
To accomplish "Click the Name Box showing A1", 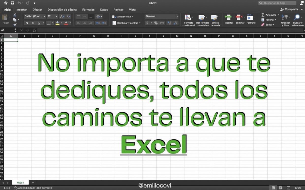I will coord(8,30).
